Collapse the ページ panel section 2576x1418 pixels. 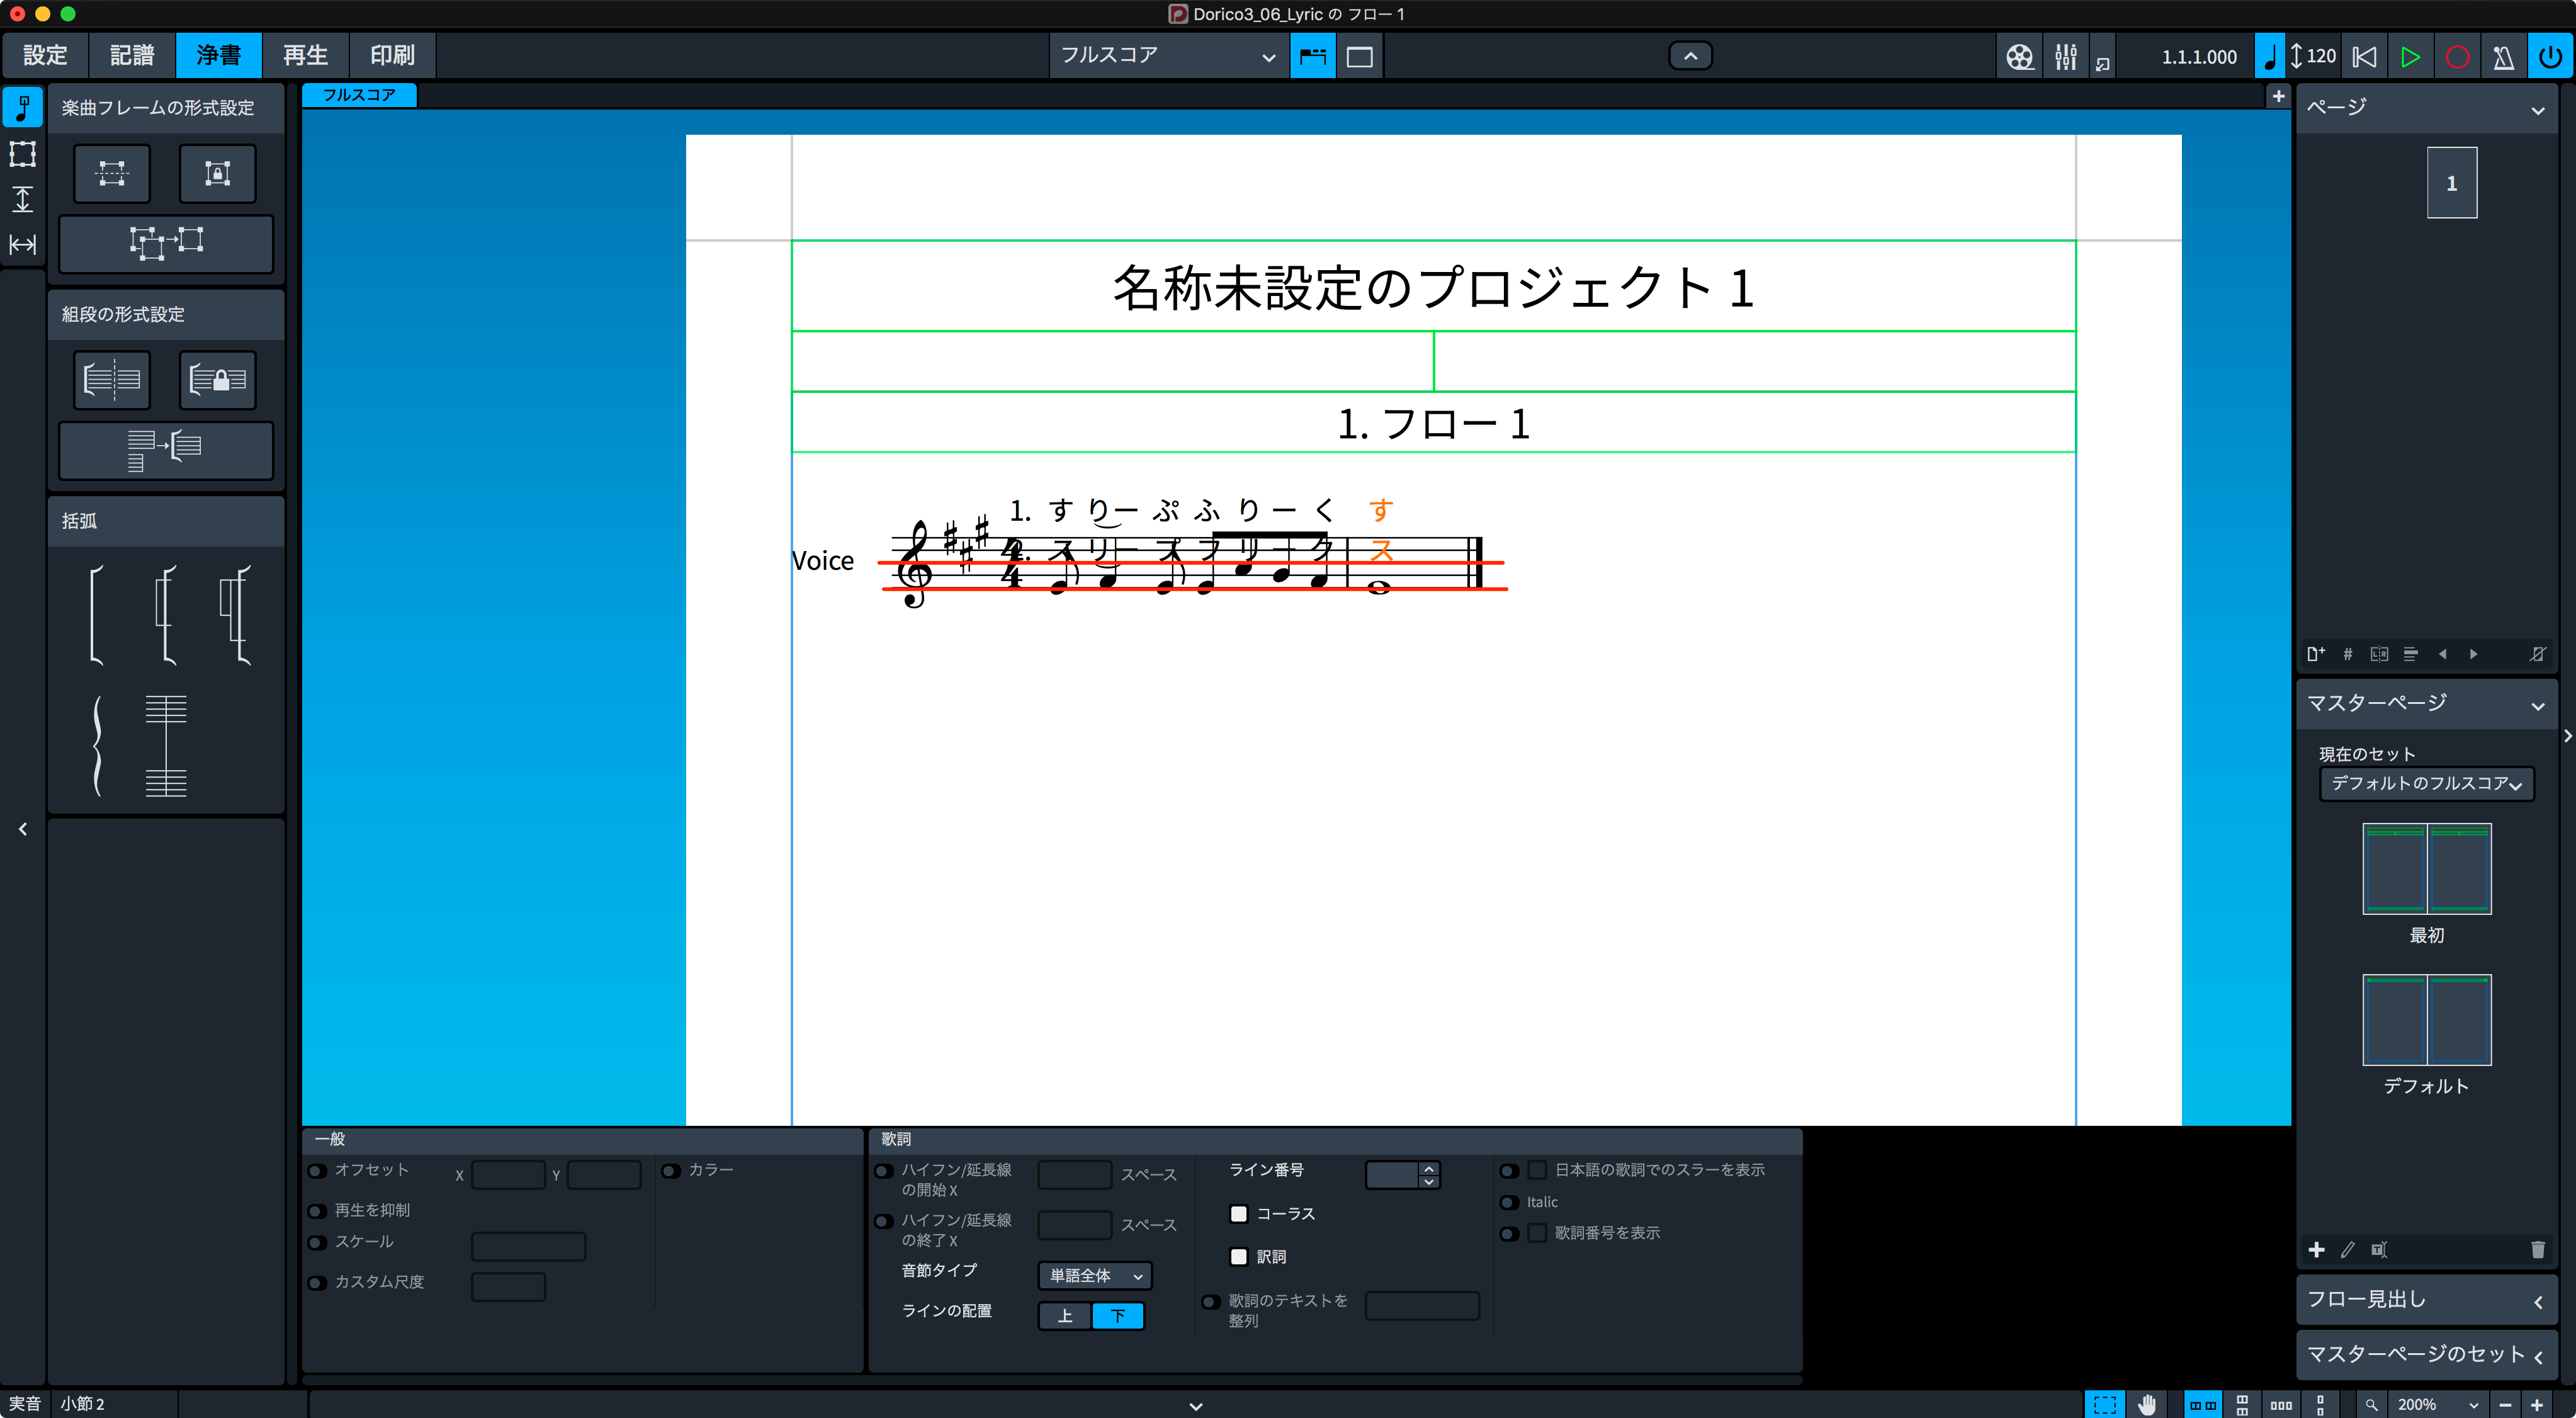coord(2537,110)
